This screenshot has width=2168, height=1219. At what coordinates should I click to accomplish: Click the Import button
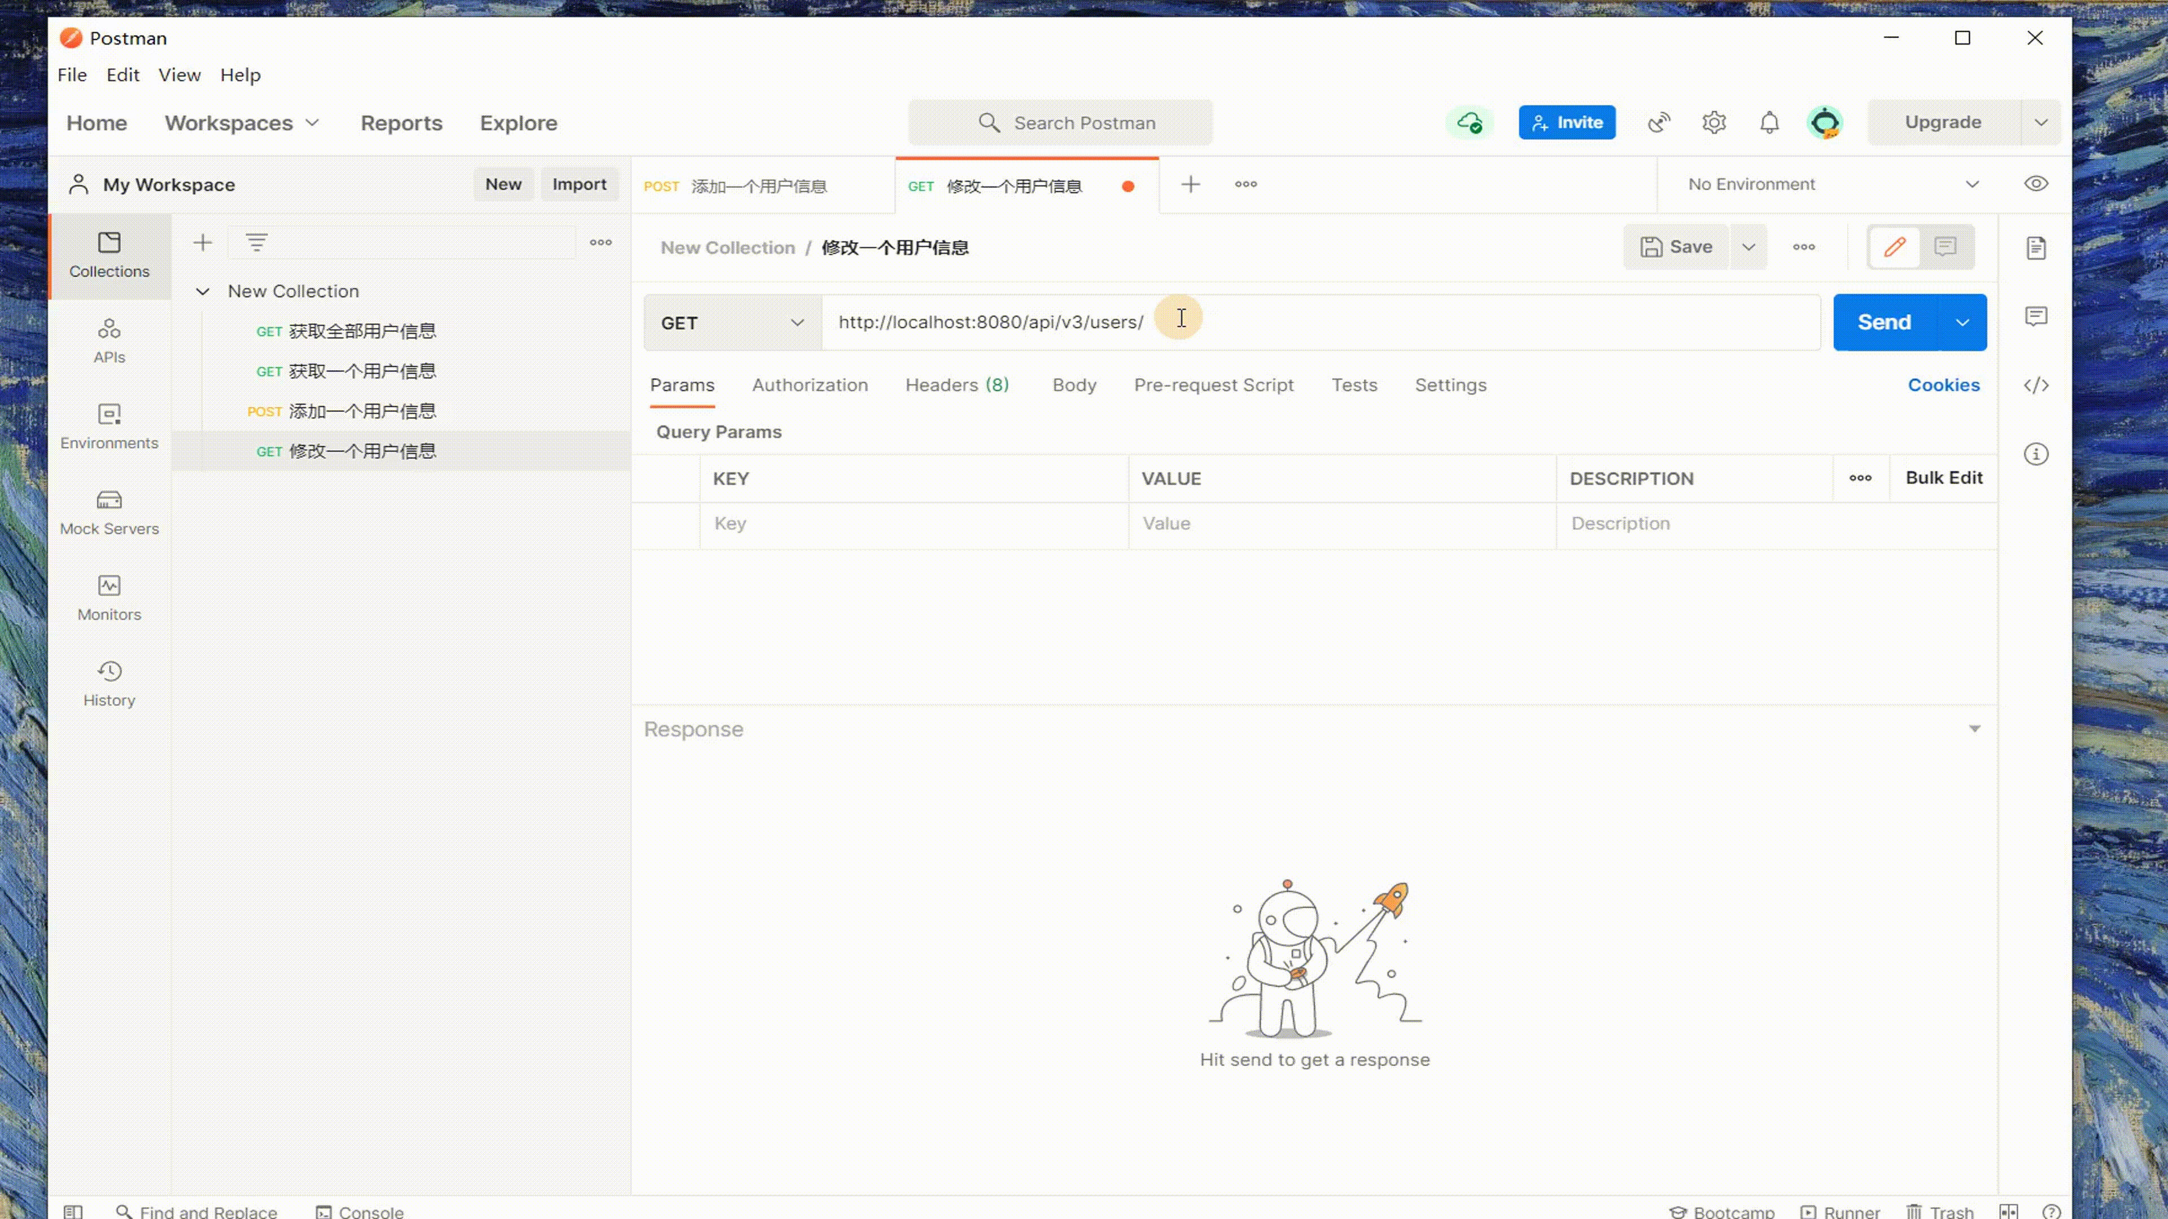[579, 184]
